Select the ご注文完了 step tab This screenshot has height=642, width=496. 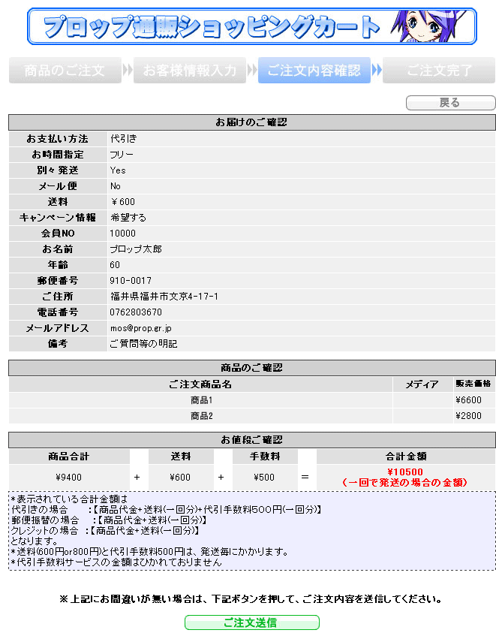coord(439,71)
